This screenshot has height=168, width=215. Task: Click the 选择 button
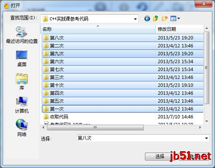tap(160, 156)
